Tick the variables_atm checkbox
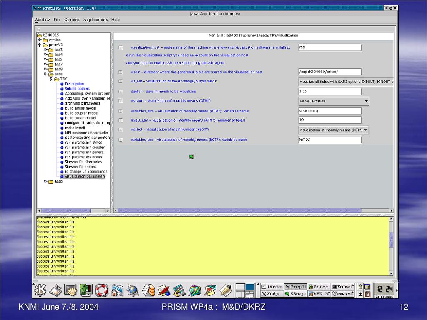 121,111
